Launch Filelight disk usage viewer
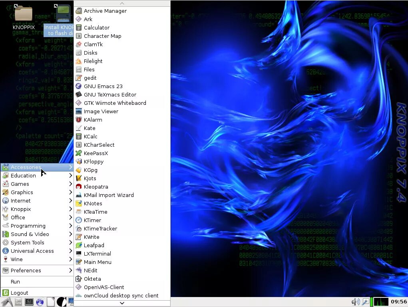Viewport: 408px width, 307px height. click(122, 61)
